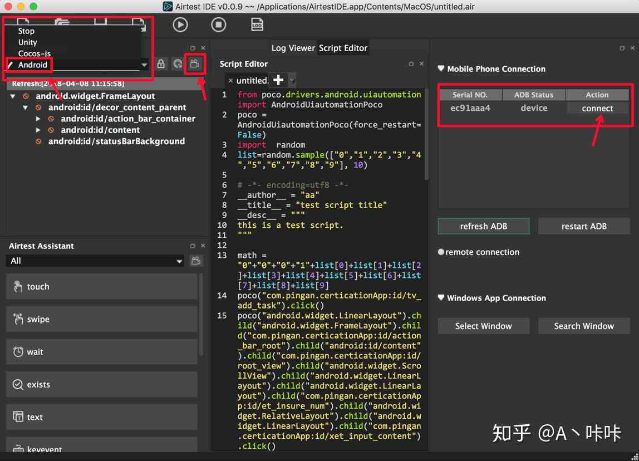This screenshot has height=461, width=639.
Task: Collapse the android.widget.FrameLayout node
Action: 13,96
